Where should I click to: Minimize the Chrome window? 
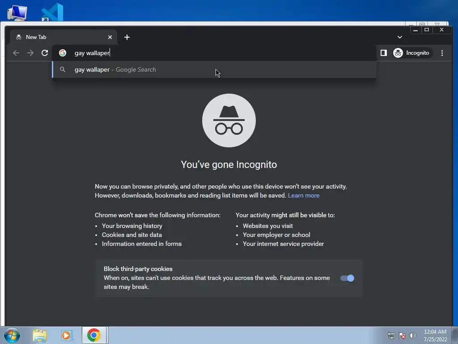coord(416,30)
